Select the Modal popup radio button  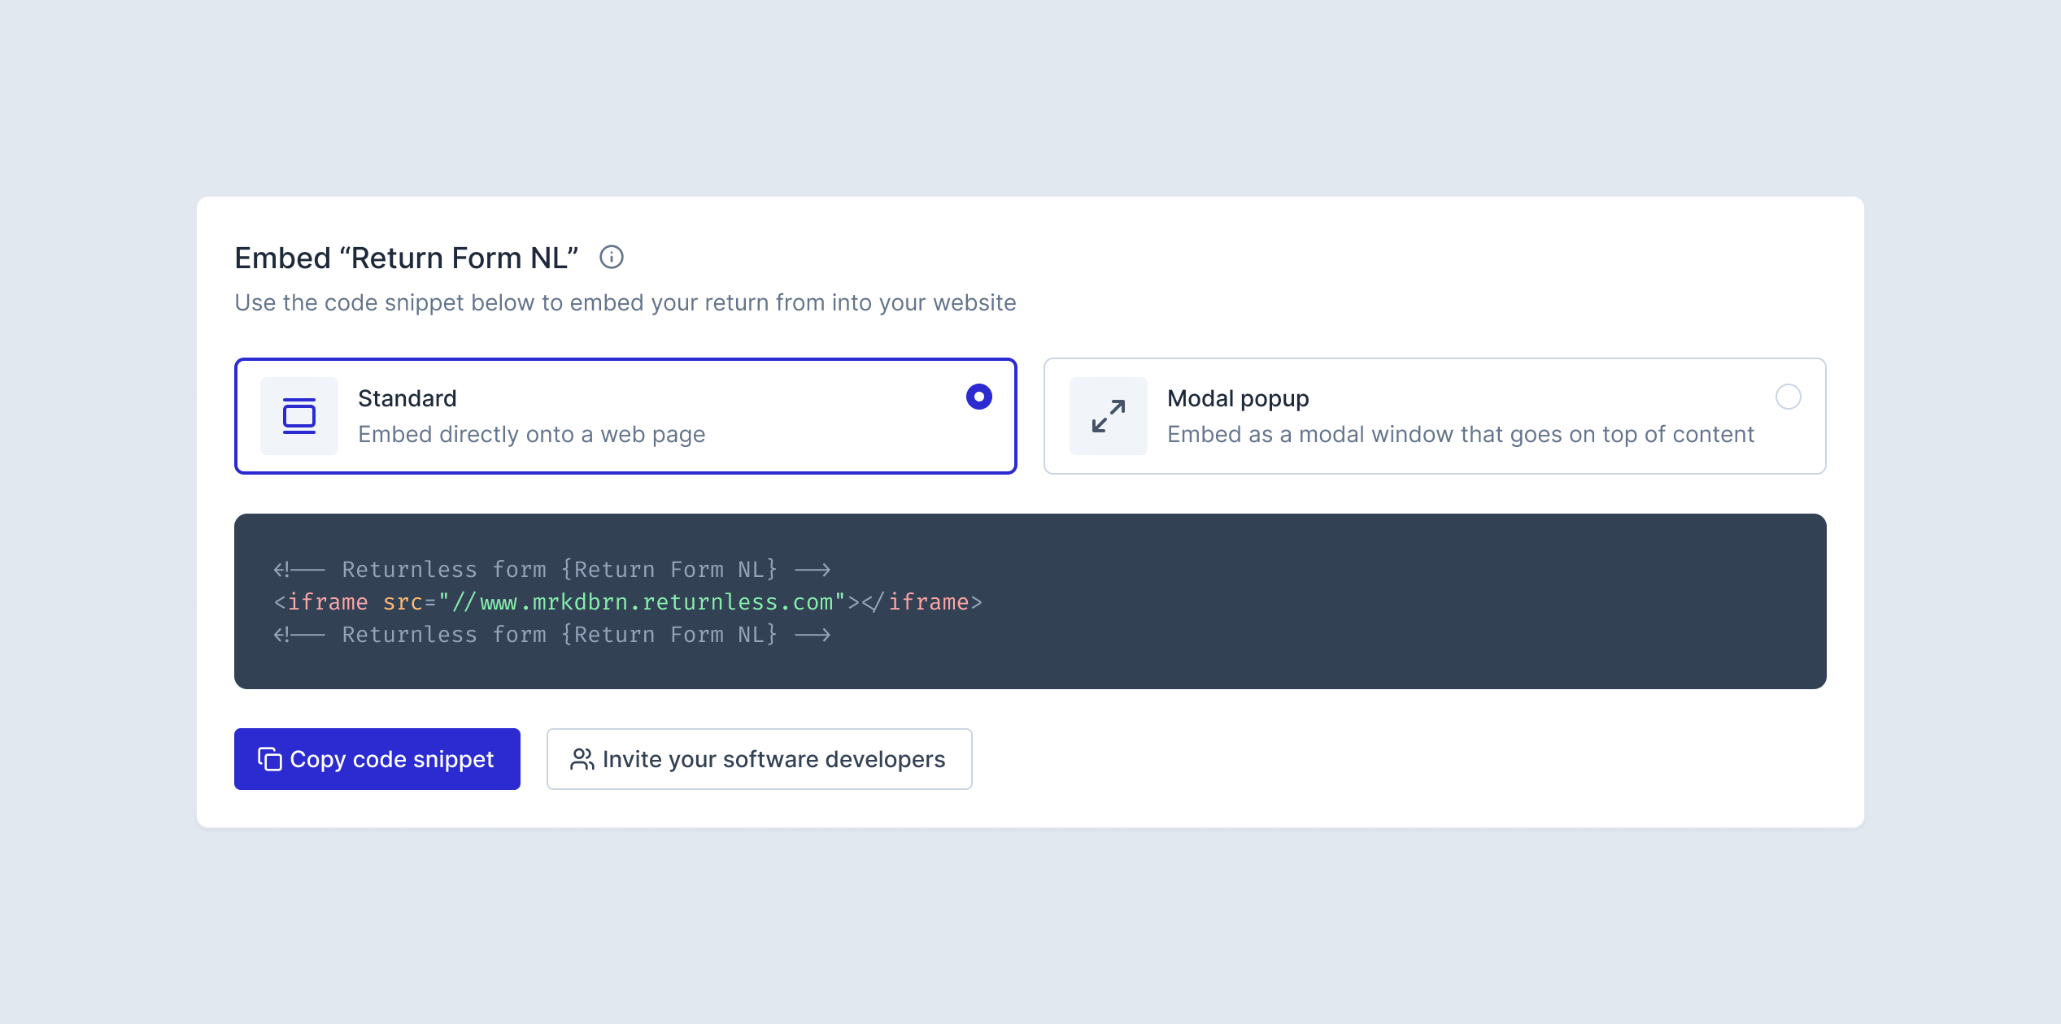1789,397
